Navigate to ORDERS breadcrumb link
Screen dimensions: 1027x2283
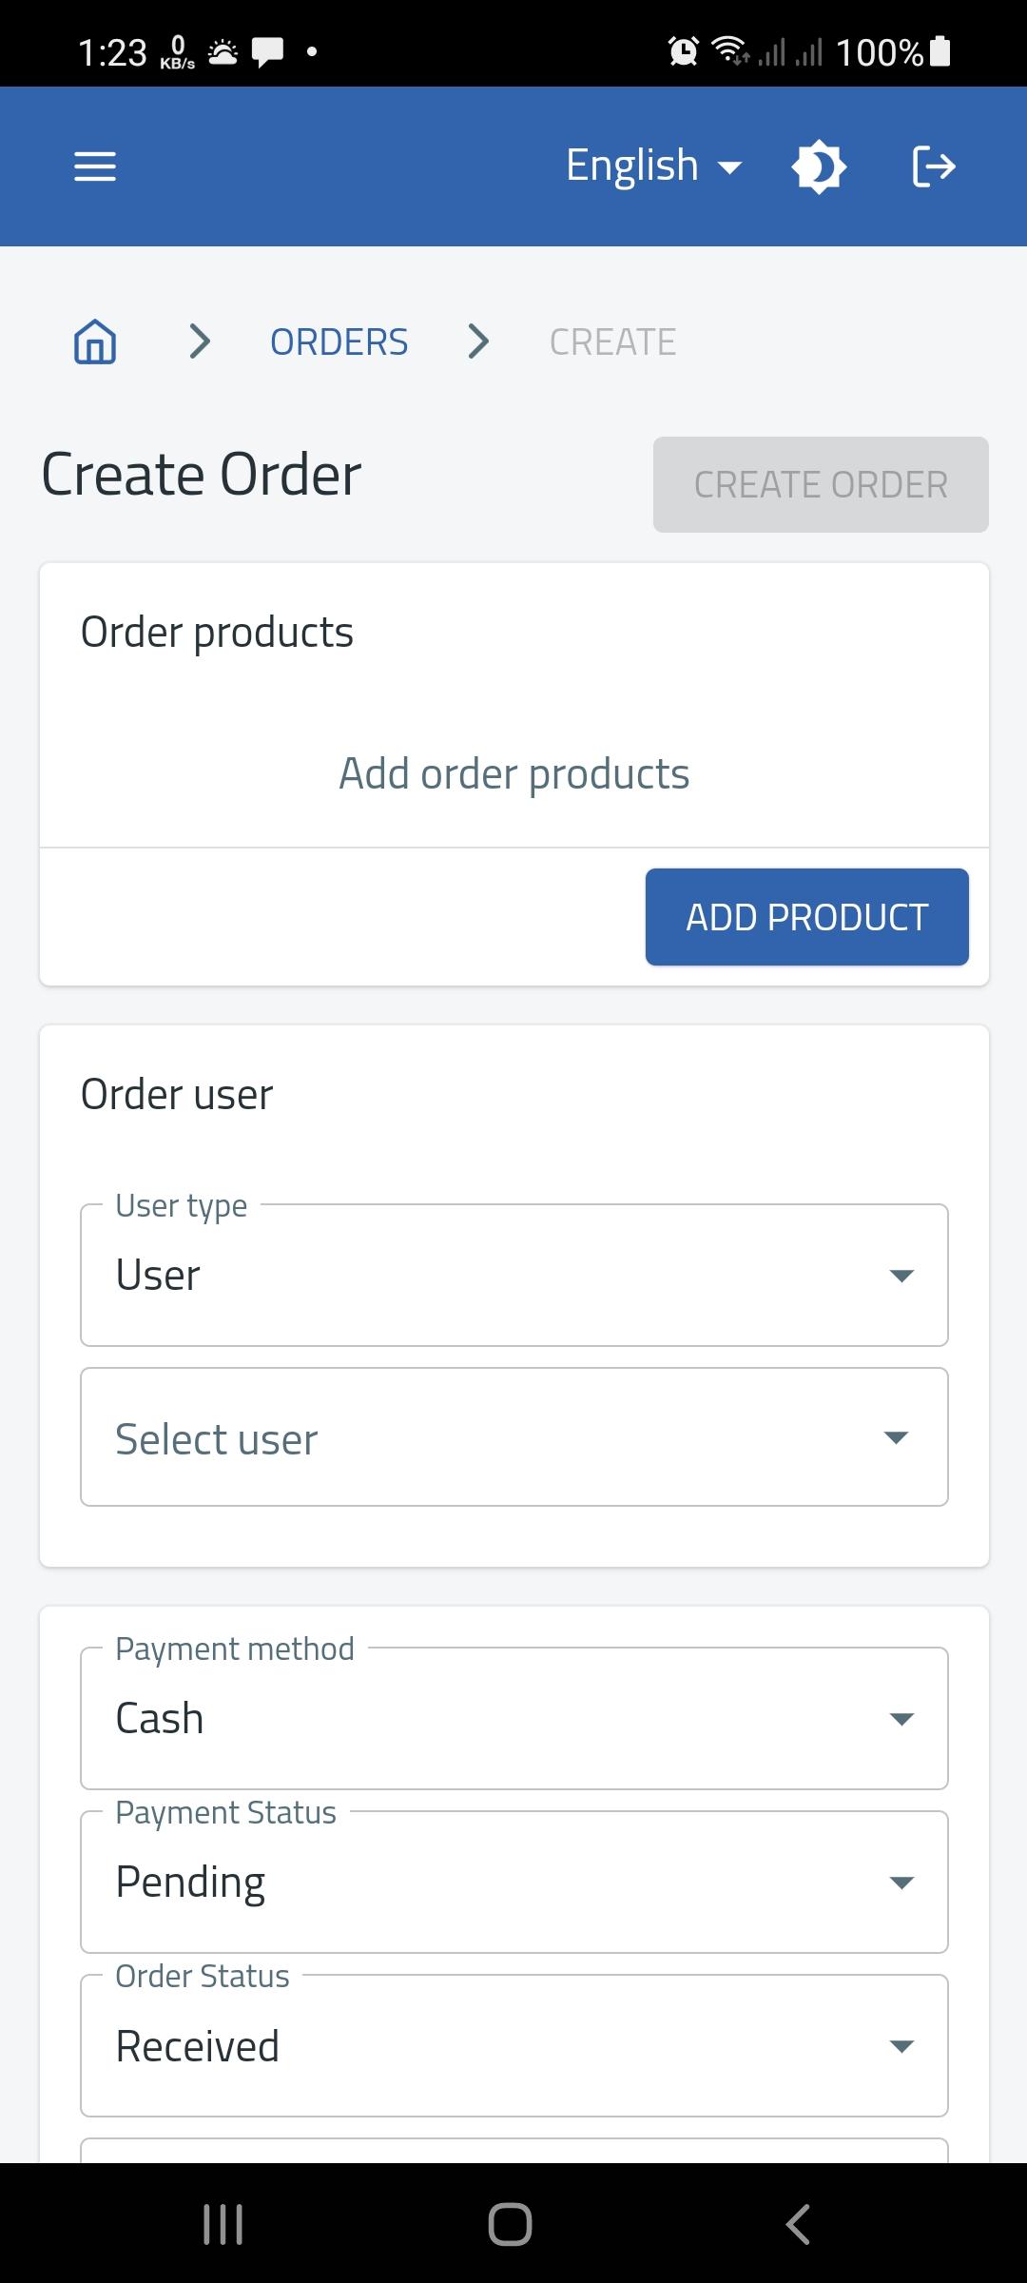coord(339,341)
